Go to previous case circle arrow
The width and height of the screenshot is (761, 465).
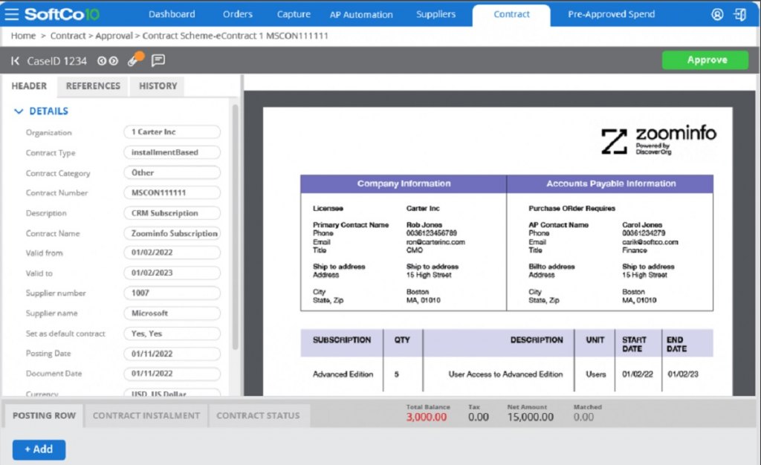pyautogui.click(x=101, y=61)
